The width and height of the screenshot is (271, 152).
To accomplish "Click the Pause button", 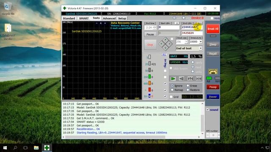I will [x=150, y=35].
